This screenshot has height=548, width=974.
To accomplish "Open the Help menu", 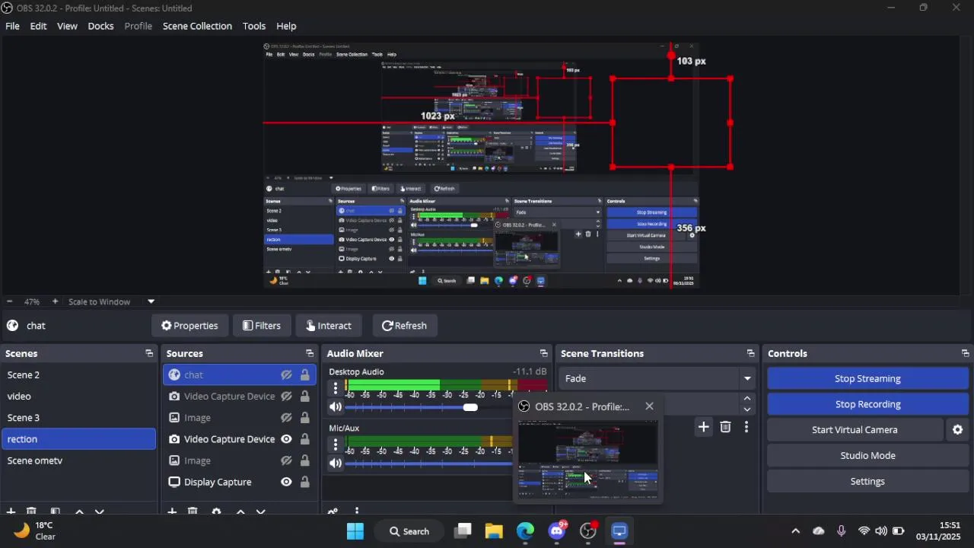I will 286,26.
